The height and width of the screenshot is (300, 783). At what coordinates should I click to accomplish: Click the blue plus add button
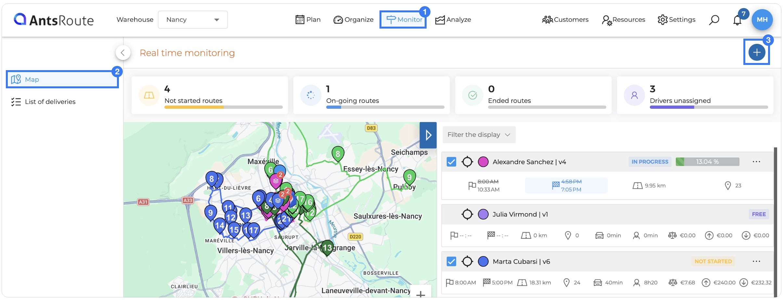click(757, 52)
